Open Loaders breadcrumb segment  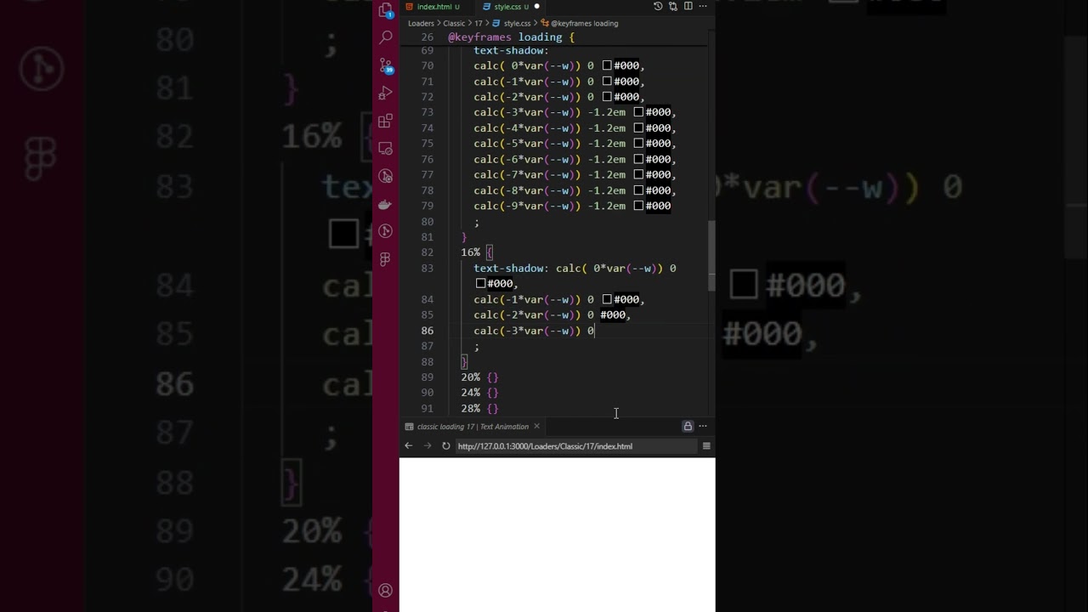tap(421, 23)
